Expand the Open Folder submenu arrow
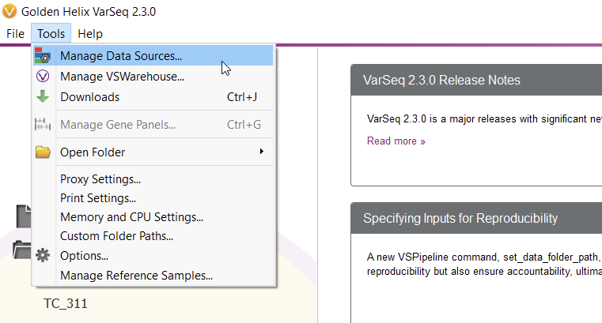This screenshot has height=323, width=602. pyautogui.click(x=261, y=152)
